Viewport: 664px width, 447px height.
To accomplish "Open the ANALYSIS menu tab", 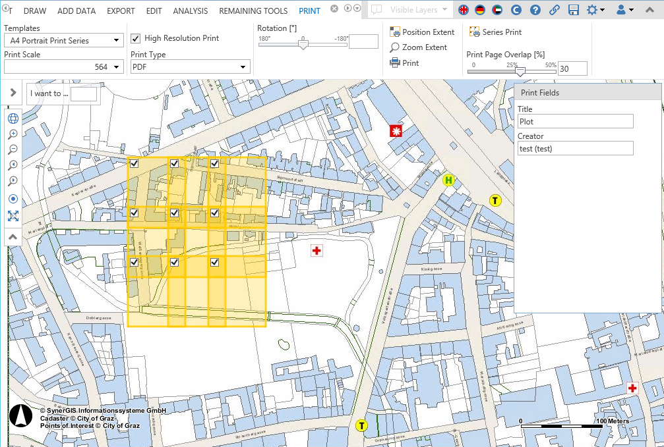I will [x=190, y=11].
